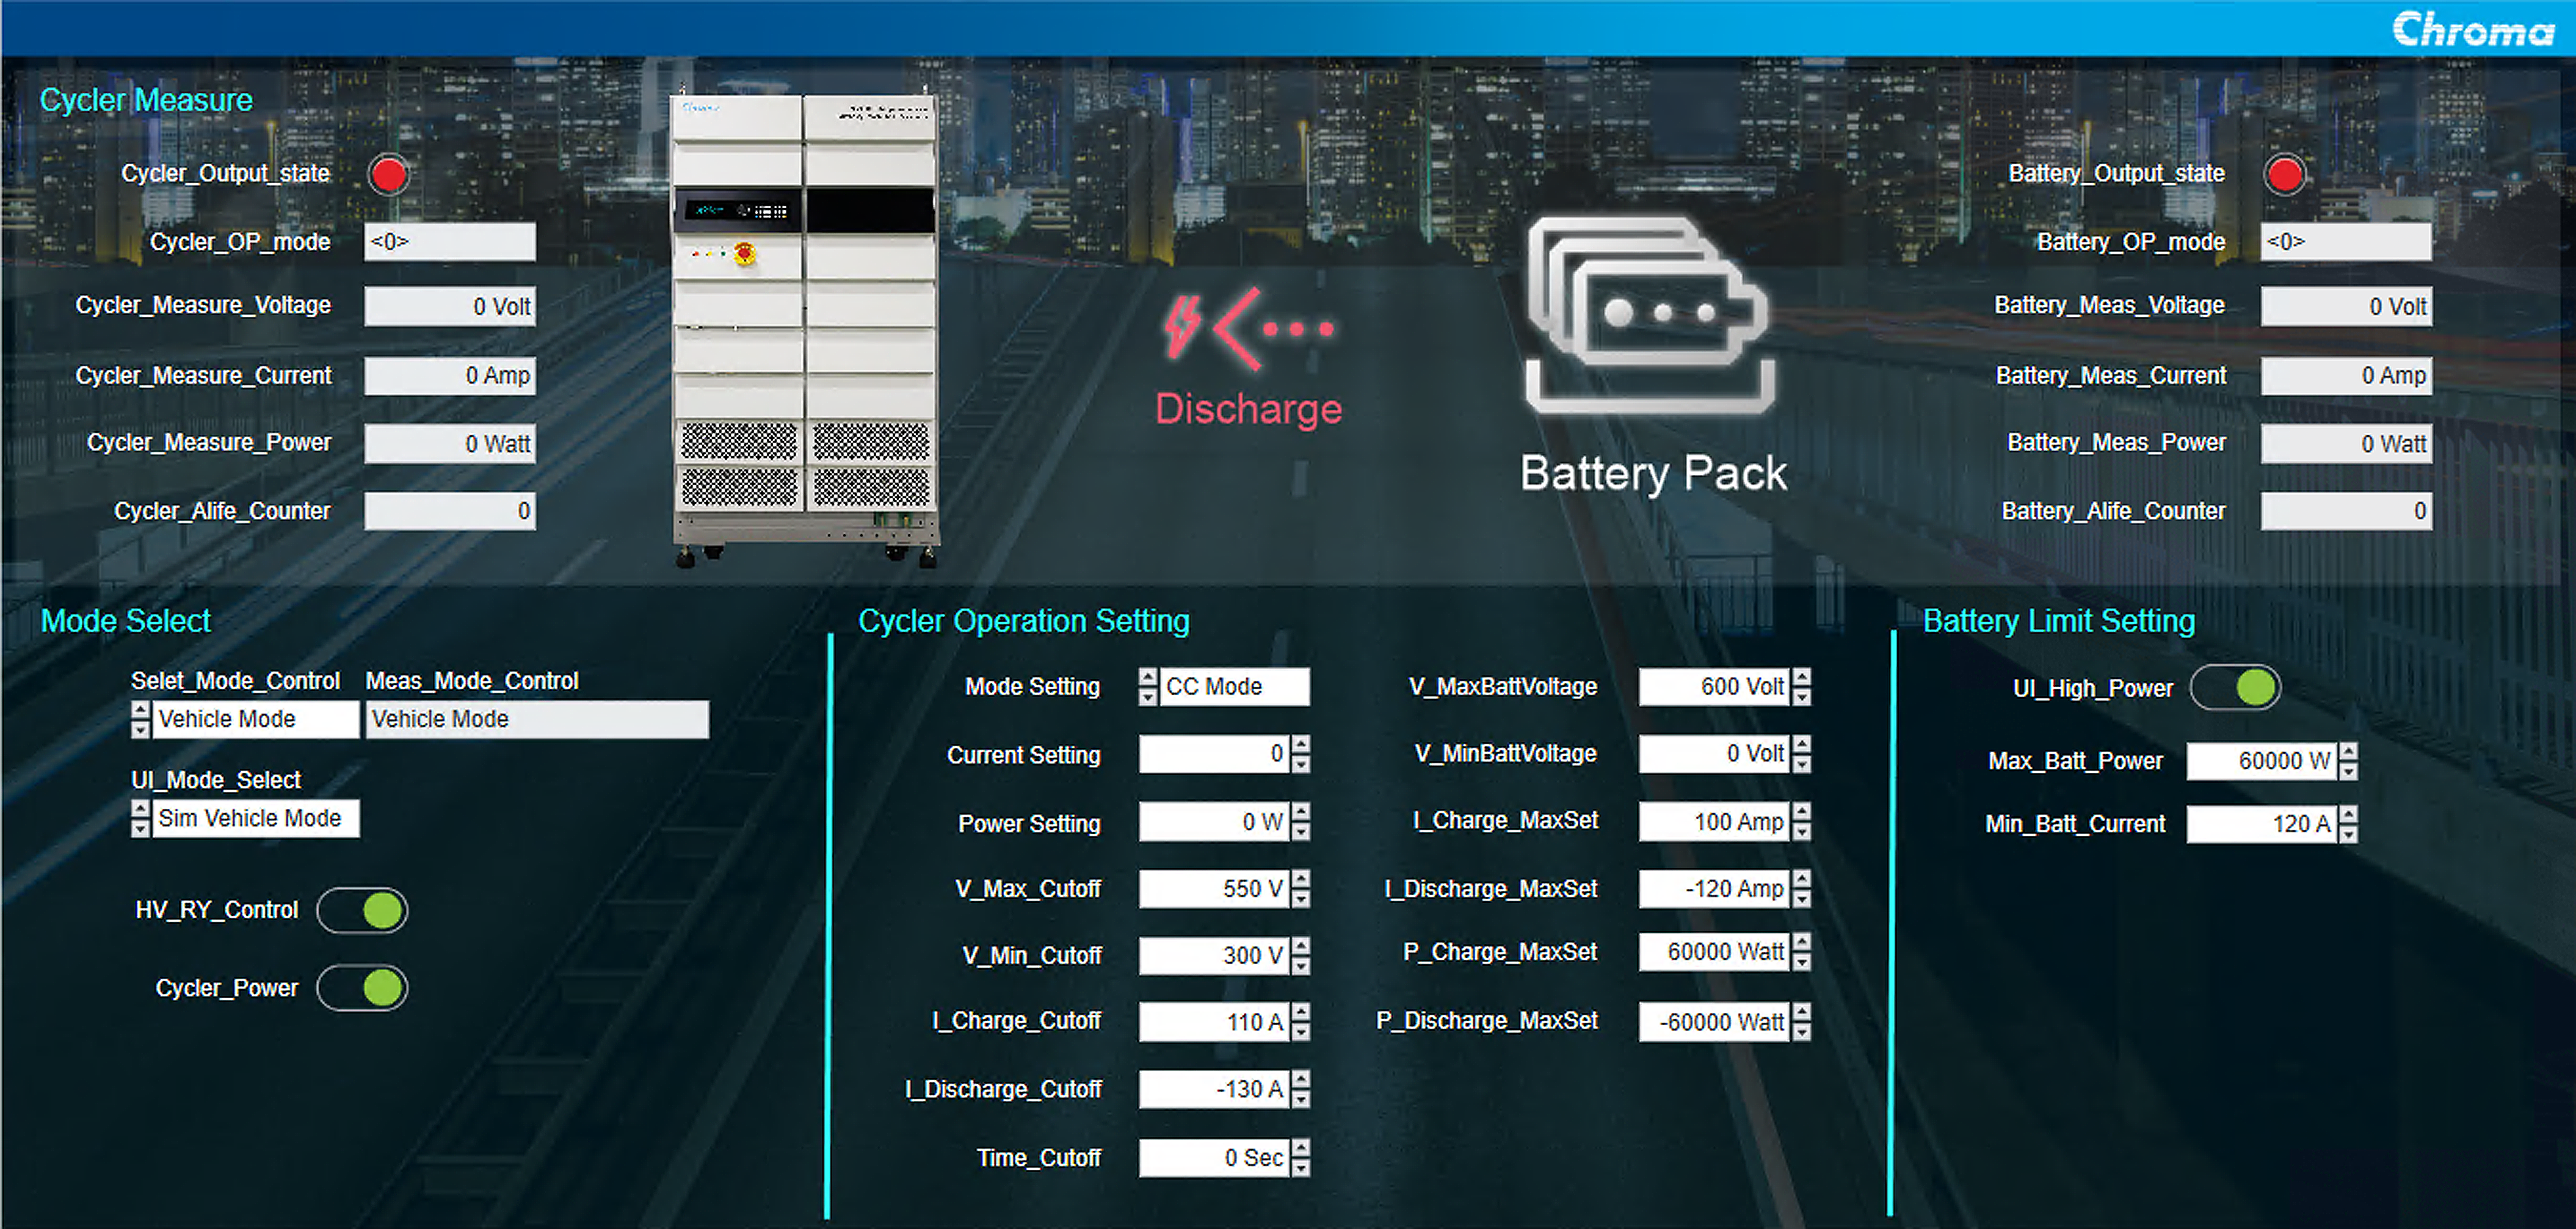Click the Battery_Output_state red indicator
Viewport: 2576px width, 1229px height.
[2285, 175]
